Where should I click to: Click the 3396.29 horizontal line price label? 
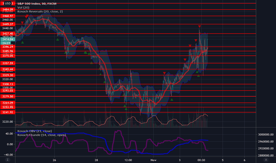[x=8, y=47]
